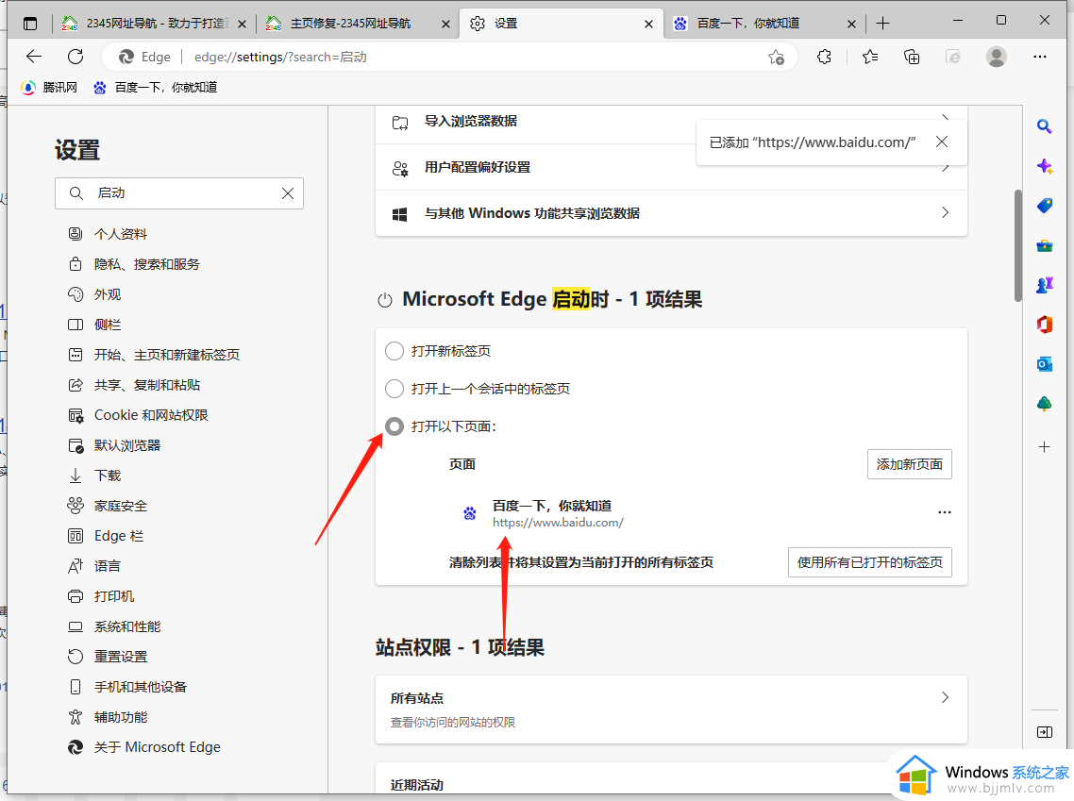
Task: Open Downloads settings section
Action: (94, 476)
